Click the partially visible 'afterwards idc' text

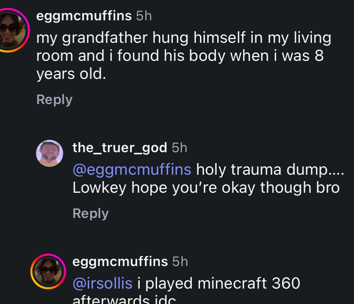coord(124,300)
